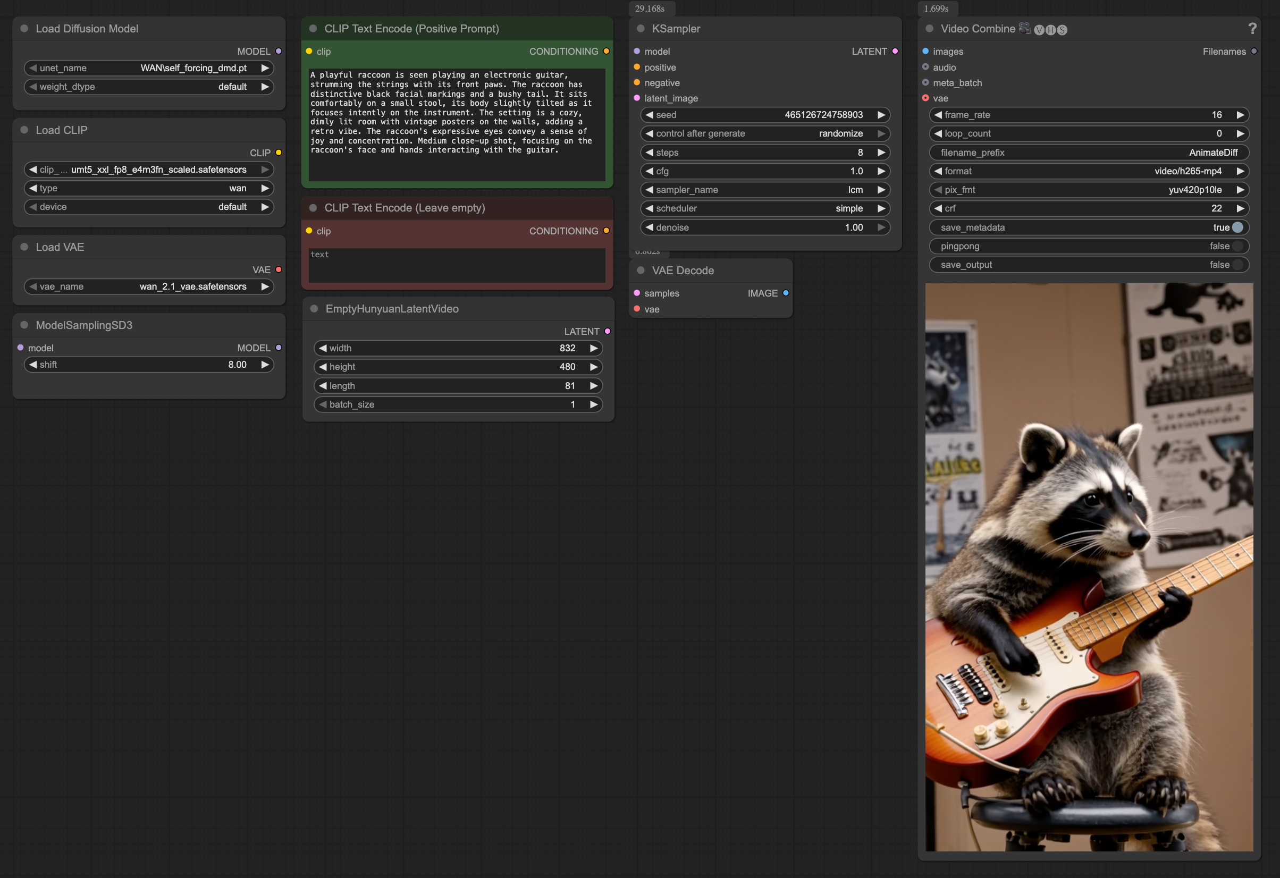Open the sampler_name dropdown showing lcm
1280x878 pixels.
coord(765,190)
